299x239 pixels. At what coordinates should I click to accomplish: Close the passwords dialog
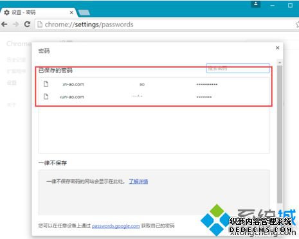coord(277,48)
